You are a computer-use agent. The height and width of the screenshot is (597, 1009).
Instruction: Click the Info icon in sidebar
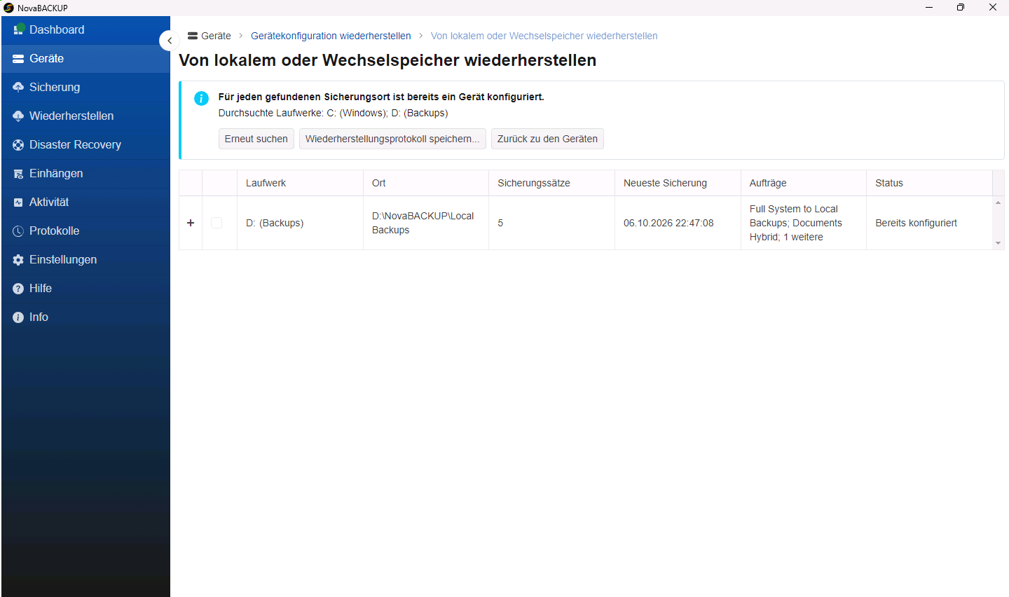pos(18,317)
